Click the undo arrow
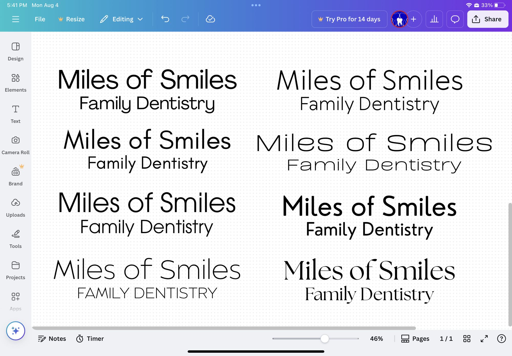The image size is (512, 356). [x=165, y=19]
